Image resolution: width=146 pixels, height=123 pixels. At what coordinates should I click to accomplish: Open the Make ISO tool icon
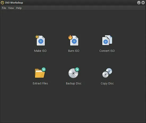click(x=40, y=40)
